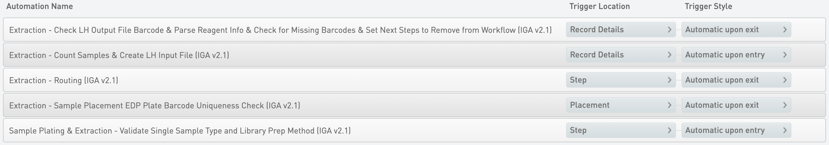Click the Trigger Style column header

pyautogui.click(x=708, y=6)
